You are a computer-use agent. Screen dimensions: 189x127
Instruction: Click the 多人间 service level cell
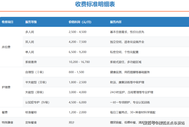pyautogui.click(x=30, y=32)
